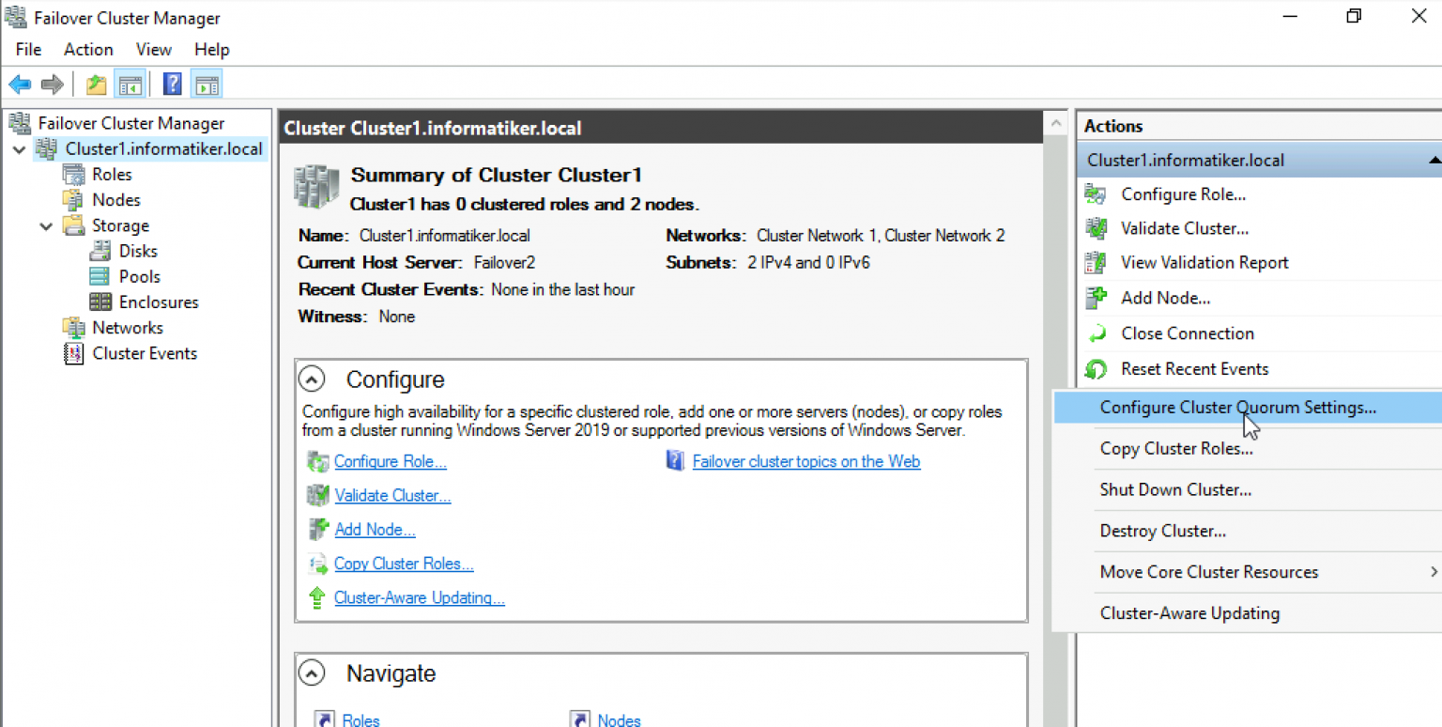Image resolution: width=1442 pixels, height=727 pixels.
Task: Click the Configure Role icon in Actions pane
Action: pos(1095,193)
